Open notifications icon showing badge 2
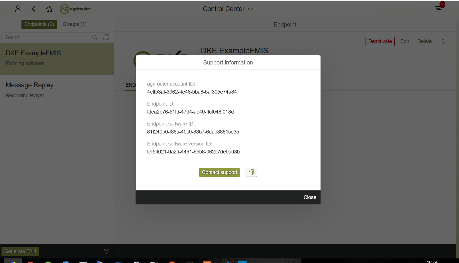The height and width of the screenshot is (263, 459). [438, 9]
